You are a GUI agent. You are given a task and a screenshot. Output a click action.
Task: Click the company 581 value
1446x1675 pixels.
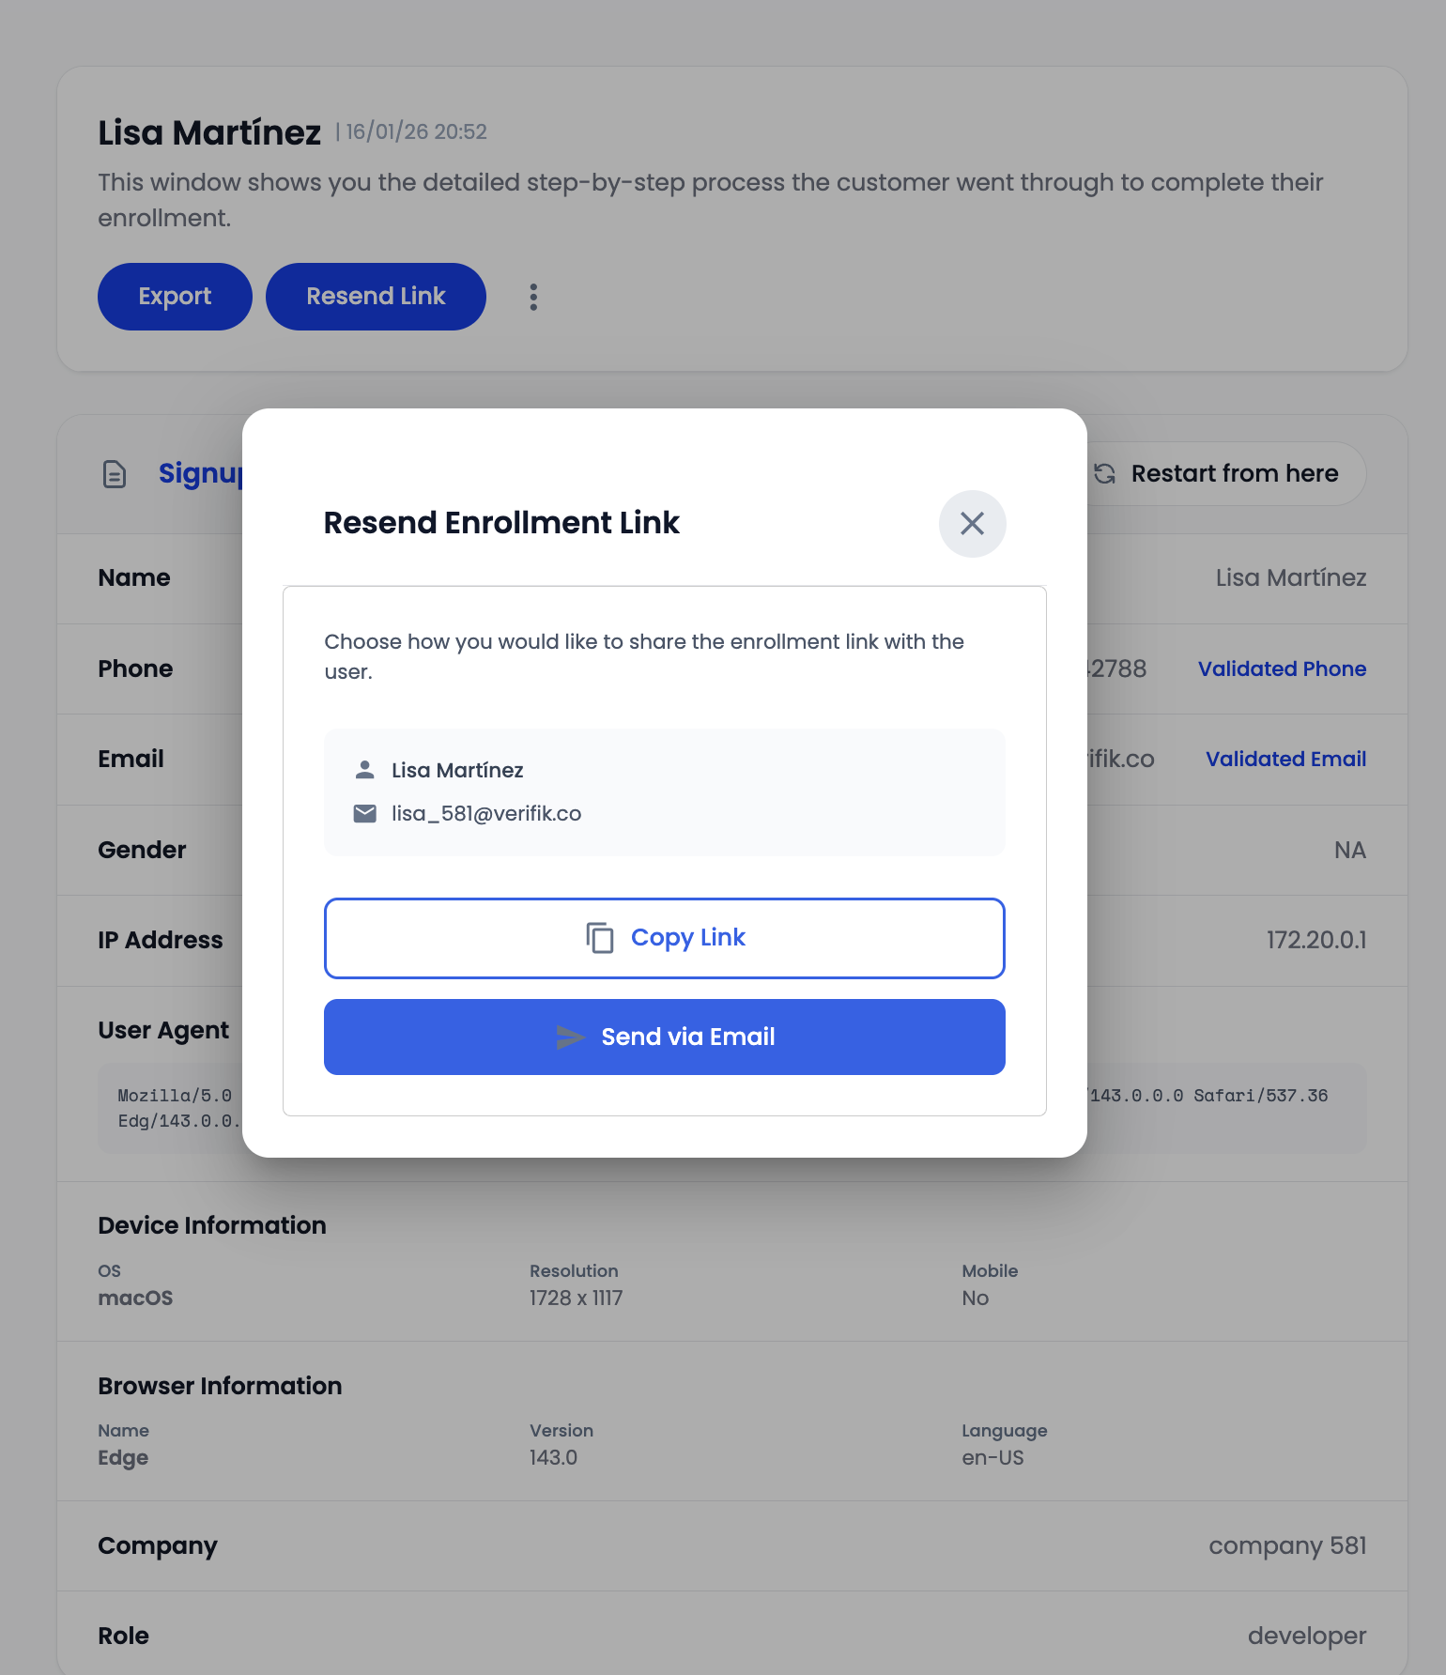pos(1286,1545)
